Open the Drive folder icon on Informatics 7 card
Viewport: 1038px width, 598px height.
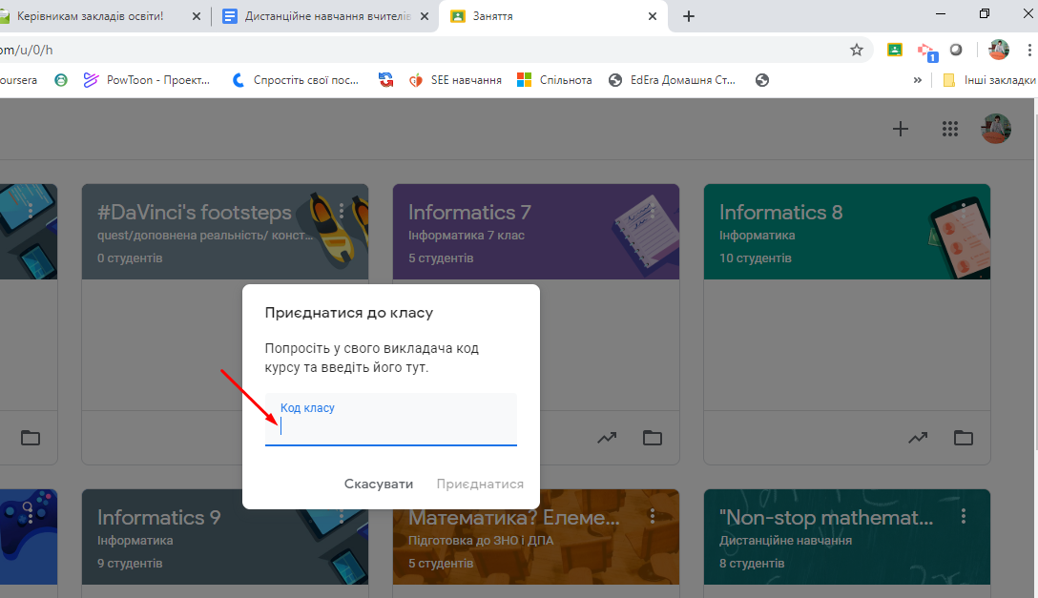(652, 437)
